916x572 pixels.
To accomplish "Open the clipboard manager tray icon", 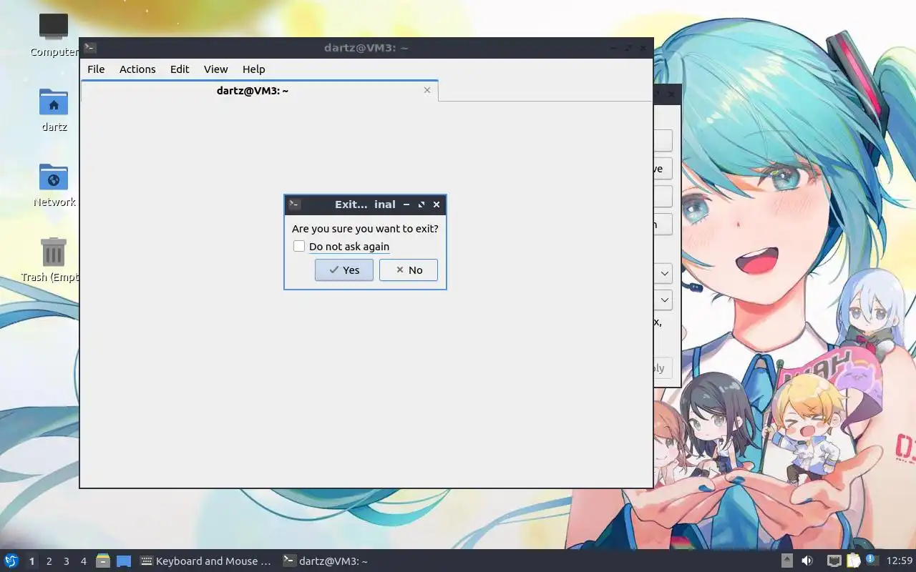I will (x=853, y=561).
